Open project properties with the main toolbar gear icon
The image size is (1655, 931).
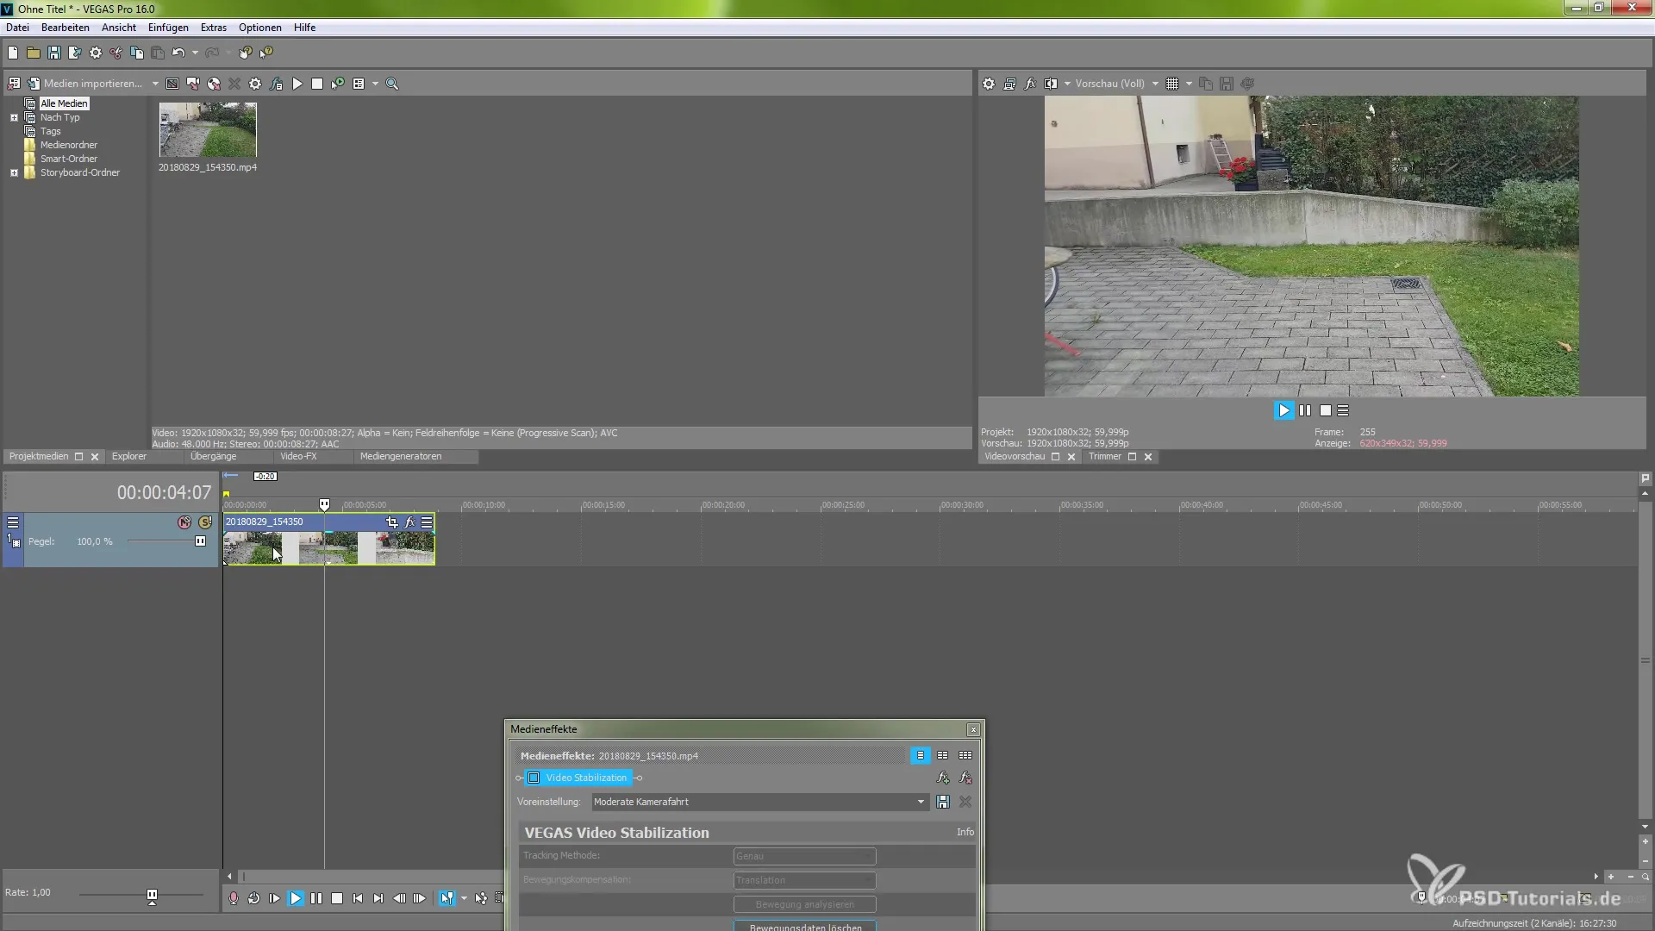click(96, 53)
